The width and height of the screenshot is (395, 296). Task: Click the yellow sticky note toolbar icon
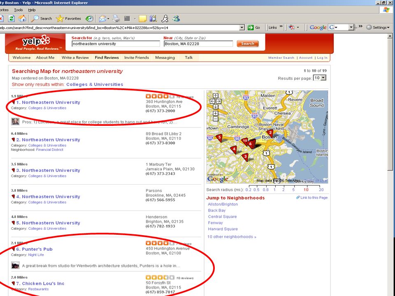point(143,18)
